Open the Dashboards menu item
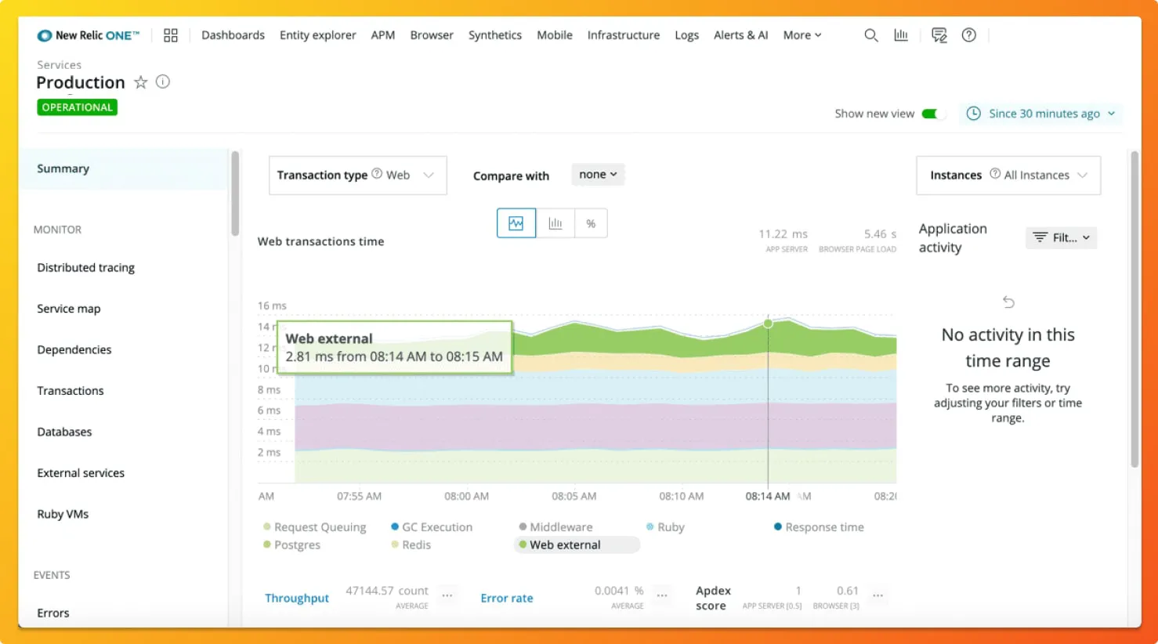This screenshot has width=1158, height=644. (233, 35)
